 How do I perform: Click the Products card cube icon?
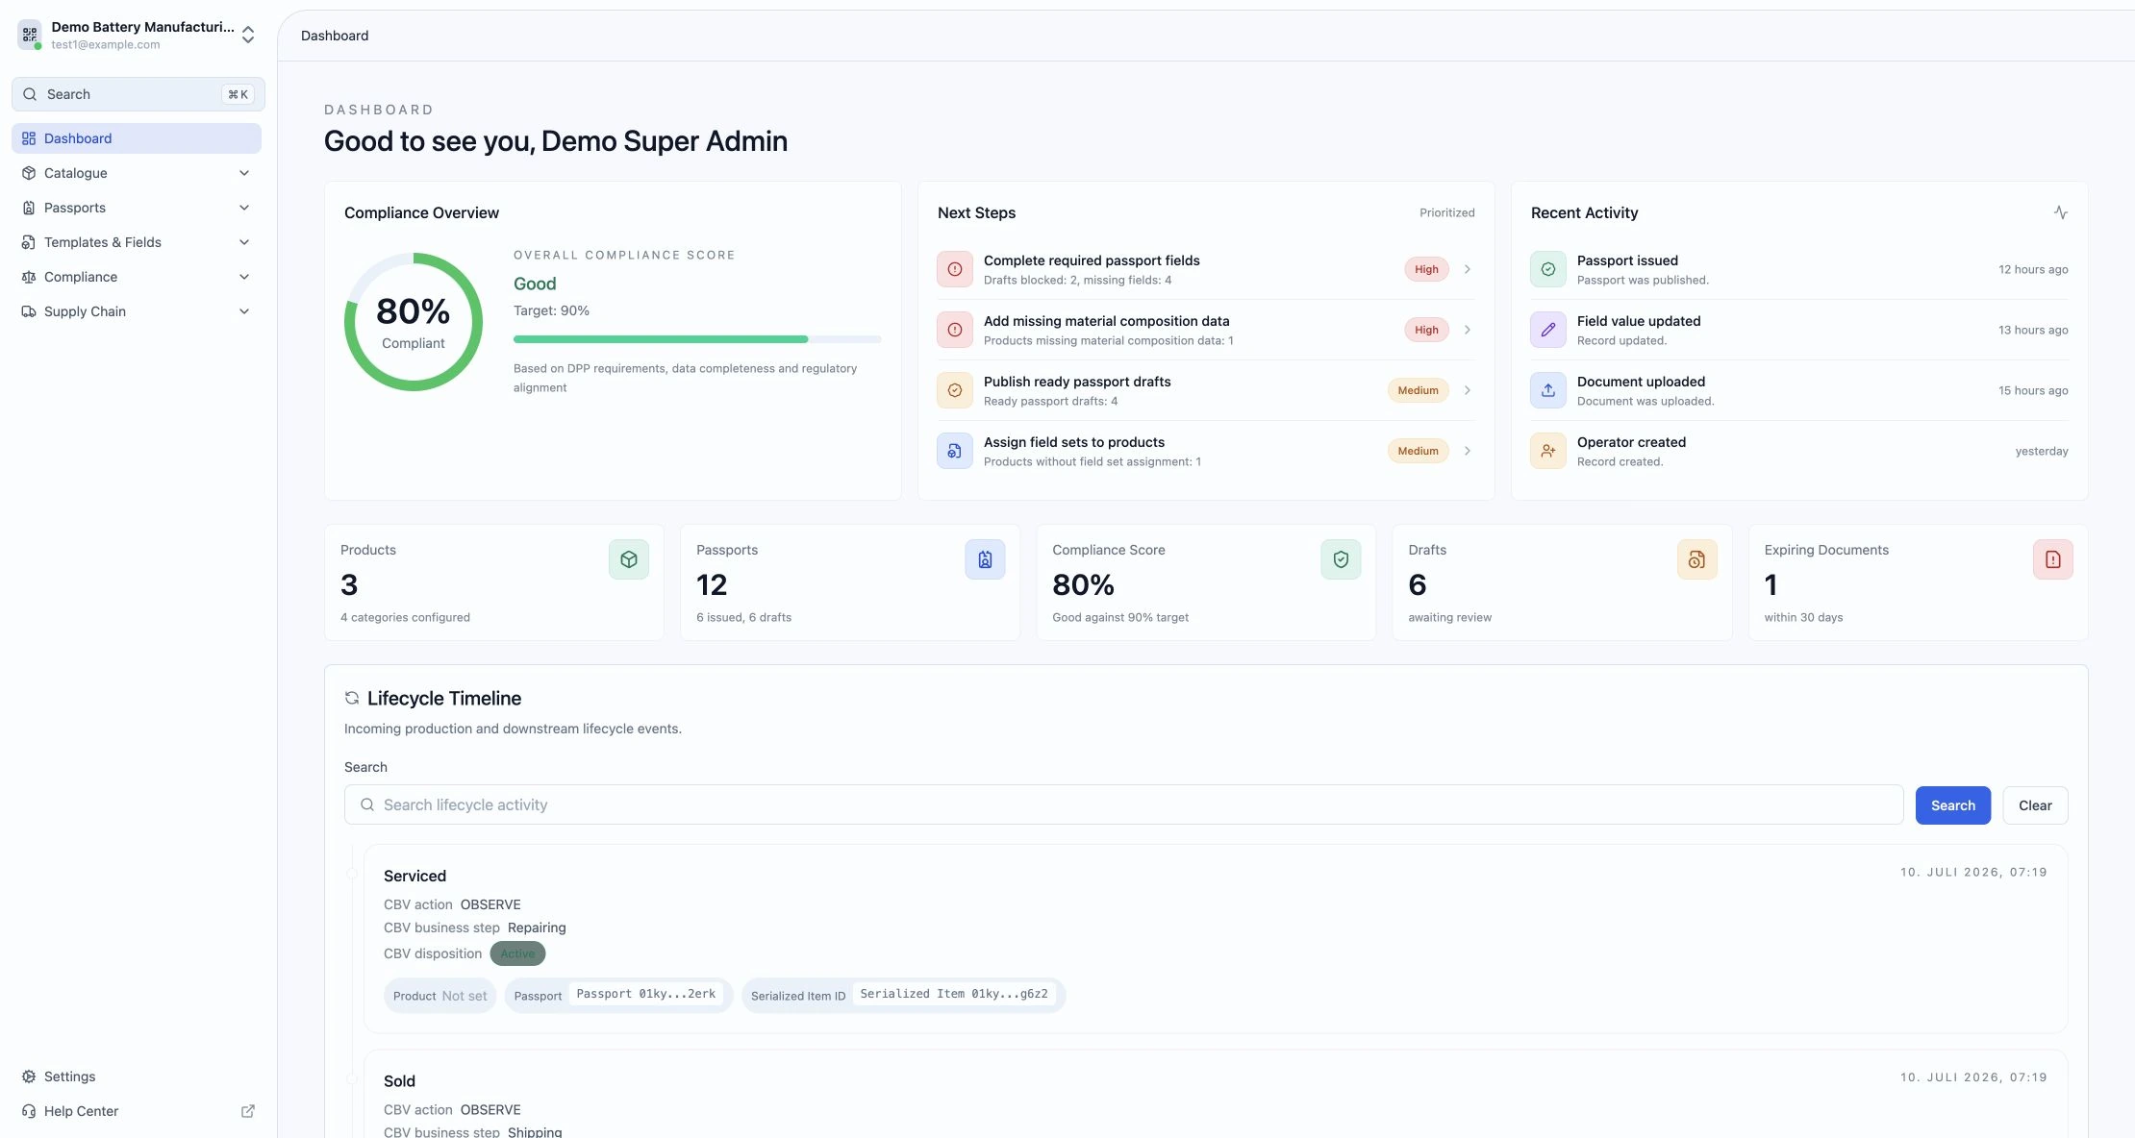click(x=629, y=559)
